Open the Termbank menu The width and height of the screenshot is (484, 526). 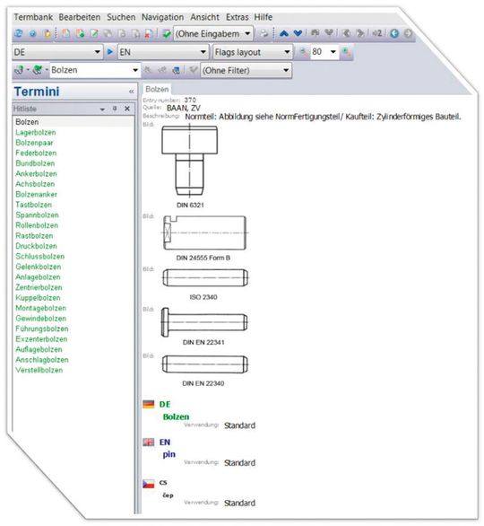click(x=33, y=17)
